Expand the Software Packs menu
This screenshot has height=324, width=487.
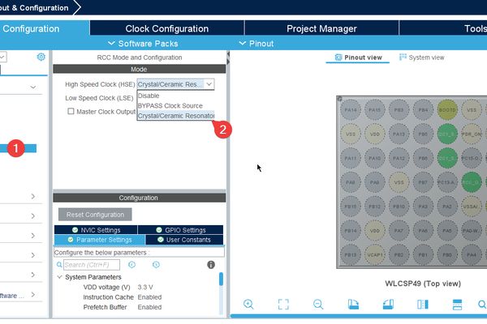coord(143,44)
